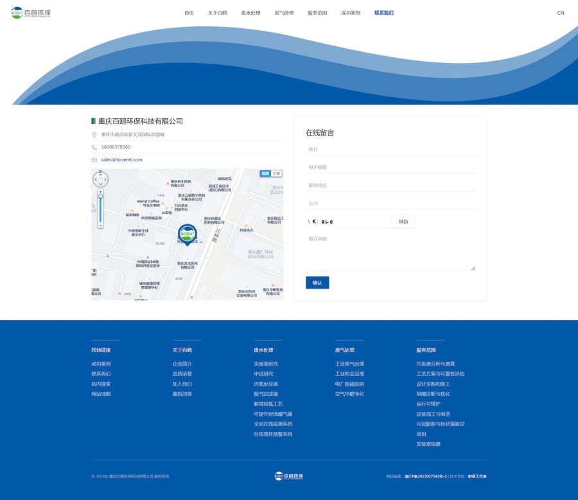Click the map zoom level slider

100,209
